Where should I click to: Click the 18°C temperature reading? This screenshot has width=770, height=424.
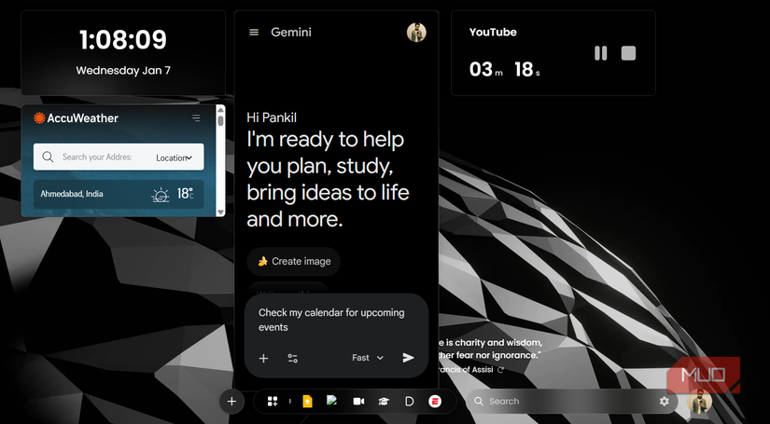tap(186, 194)
